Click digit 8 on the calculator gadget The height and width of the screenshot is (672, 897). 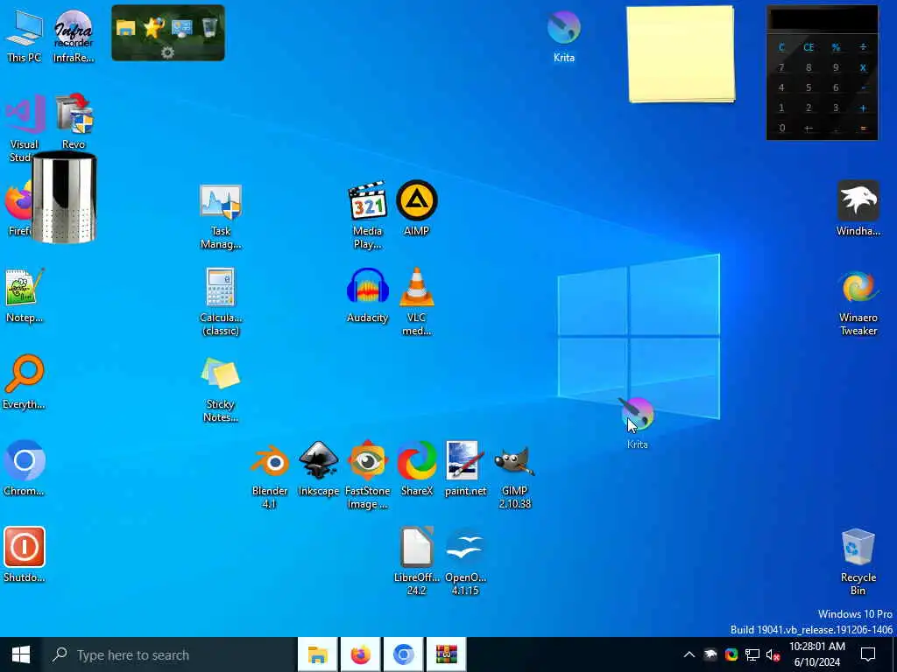809,67
